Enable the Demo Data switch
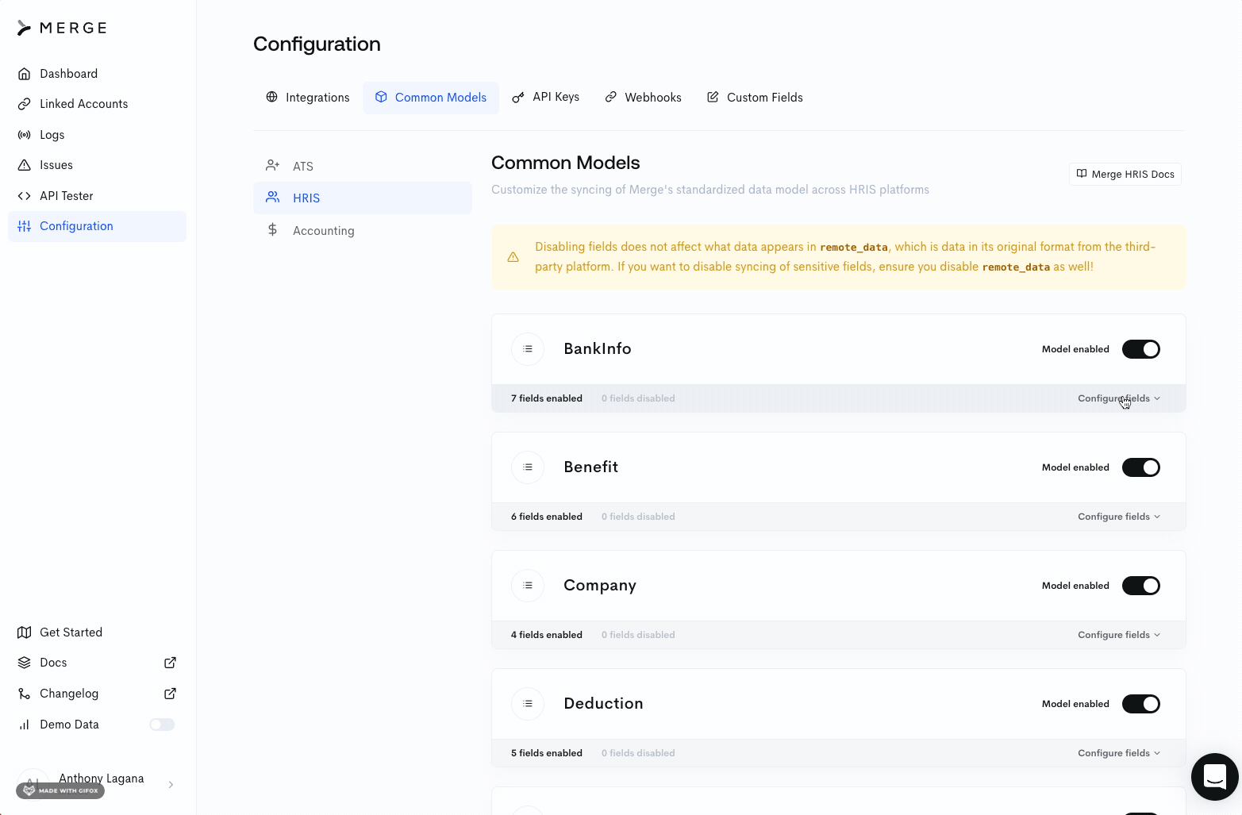The height and width of the screenshot is (815, 1242). (162, 725)
